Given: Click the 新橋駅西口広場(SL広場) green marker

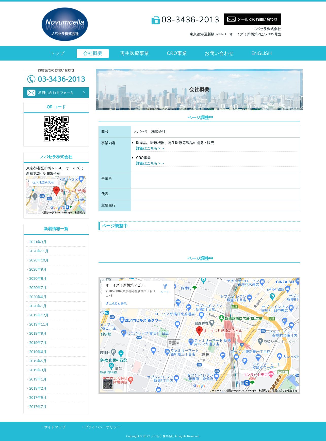Looking at the screenshot, I should (221, 318).
